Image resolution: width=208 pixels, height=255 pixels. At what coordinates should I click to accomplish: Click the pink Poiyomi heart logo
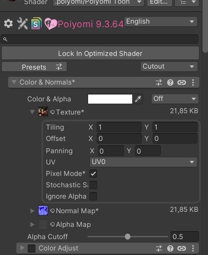[50, 24]
